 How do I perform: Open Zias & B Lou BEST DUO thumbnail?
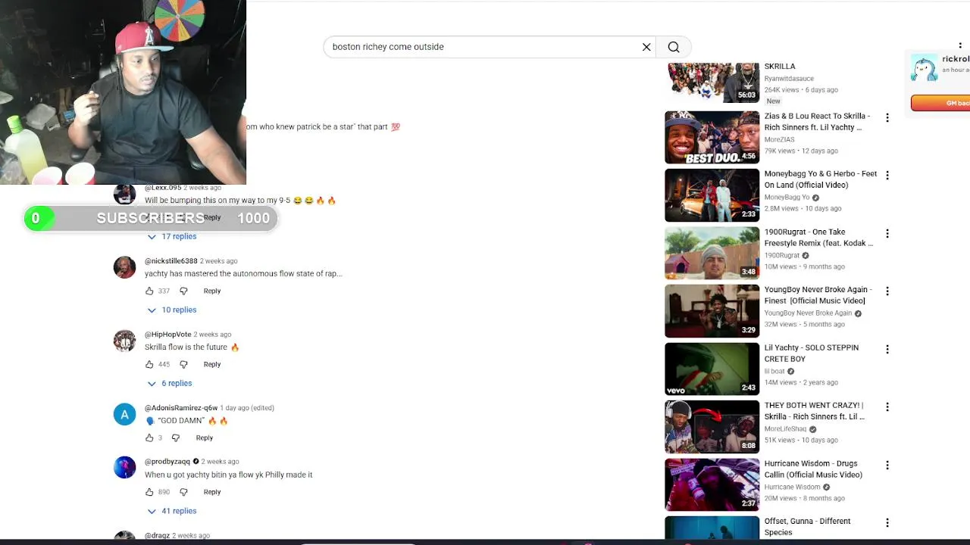(712, 138)
